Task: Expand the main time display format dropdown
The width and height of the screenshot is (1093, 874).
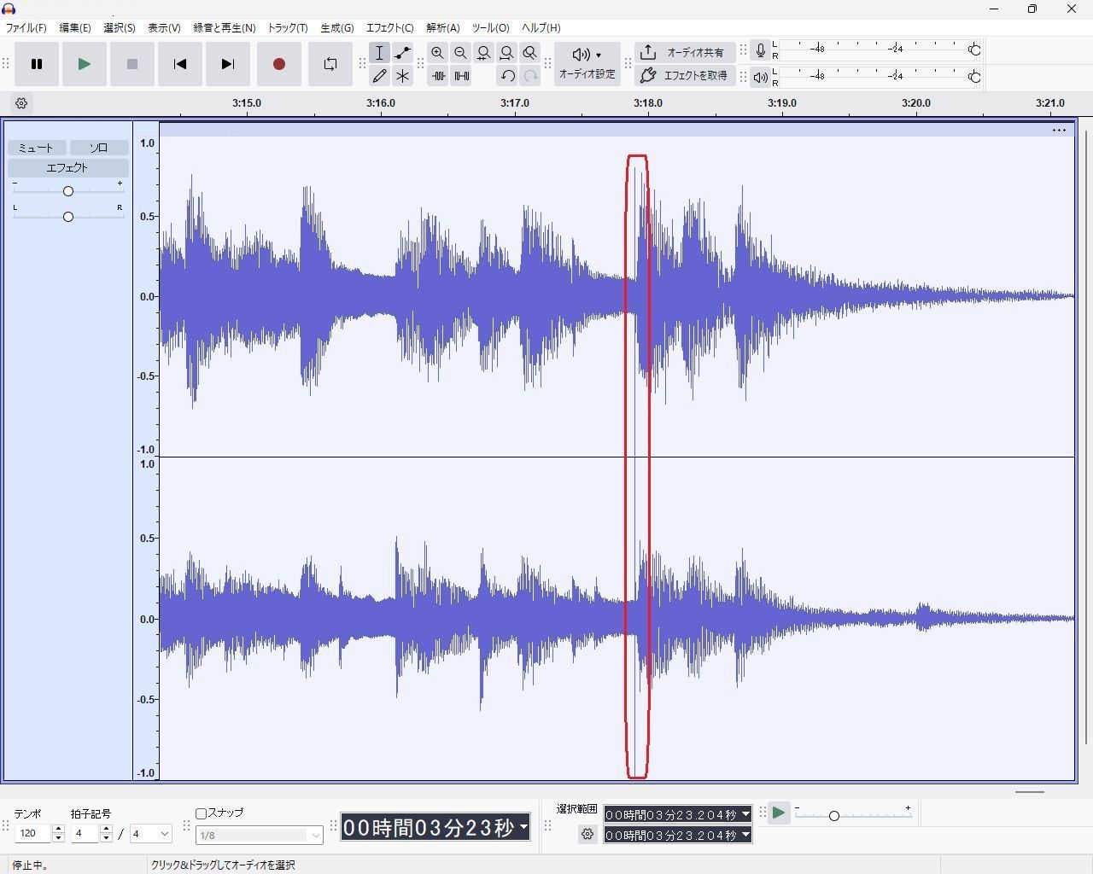Action: (523, 827)
